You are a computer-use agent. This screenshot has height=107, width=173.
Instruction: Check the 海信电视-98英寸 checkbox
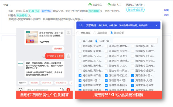point(80,46)
